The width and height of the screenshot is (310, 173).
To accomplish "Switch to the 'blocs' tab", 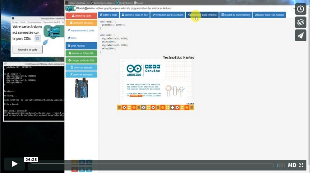I will point(72,38).
